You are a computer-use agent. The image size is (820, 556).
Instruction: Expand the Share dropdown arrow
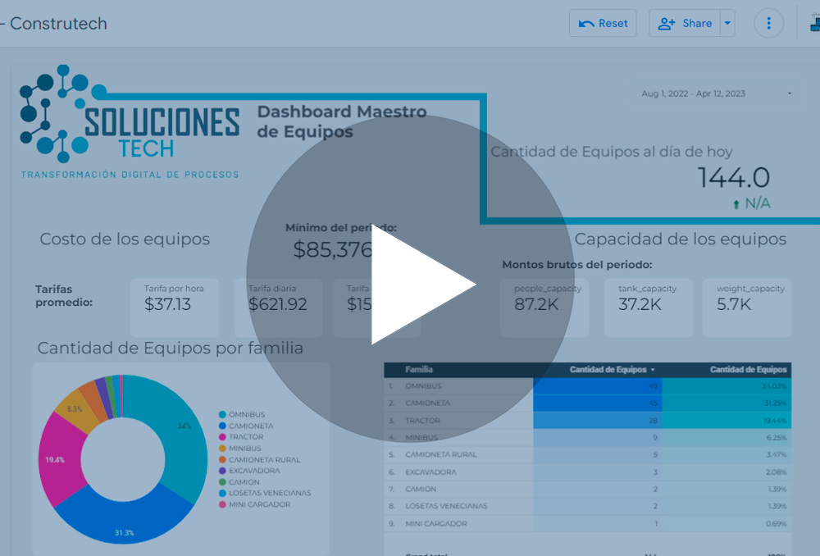click(x=727, y=23)
